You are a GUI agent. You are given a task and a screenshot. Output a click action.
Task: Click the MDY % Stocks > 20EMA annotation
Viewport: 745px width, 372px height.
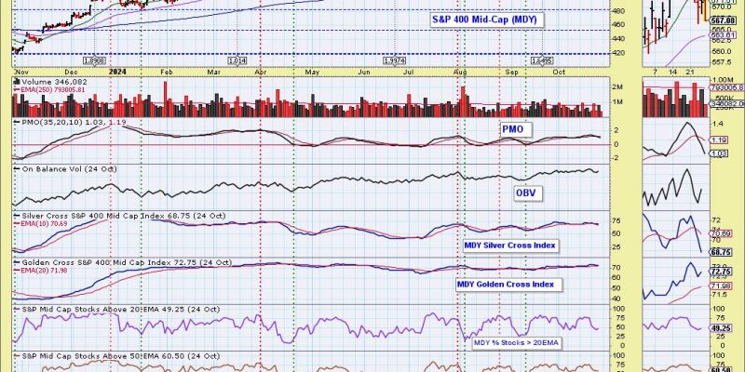click(517, 342)
